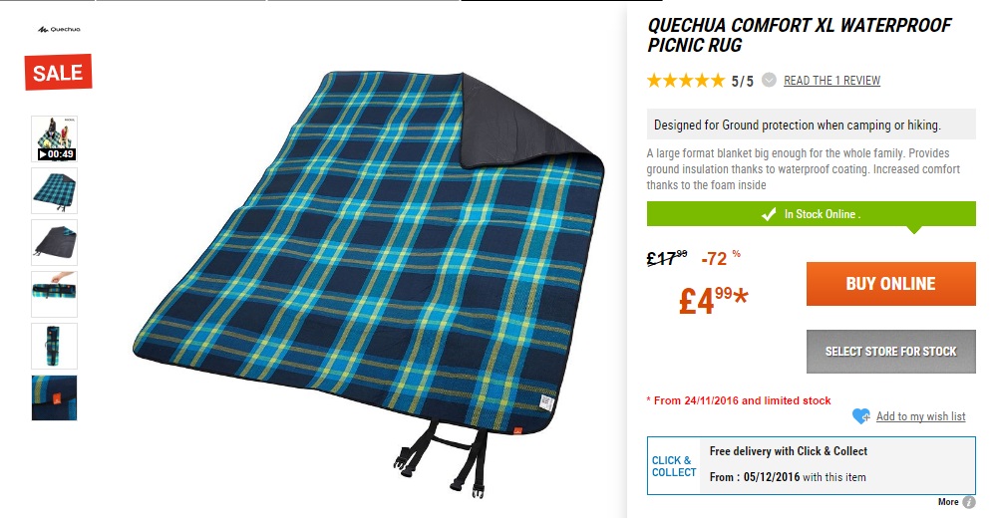Click the red SALE badge
This screenshot has width=995, height=518.
coord(59,73)
